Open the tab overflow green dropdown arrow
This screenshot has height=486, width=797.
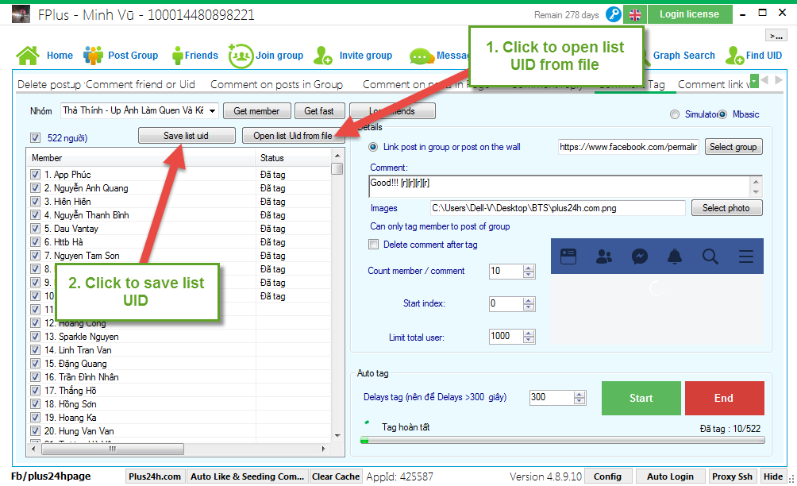coord(754,81)
